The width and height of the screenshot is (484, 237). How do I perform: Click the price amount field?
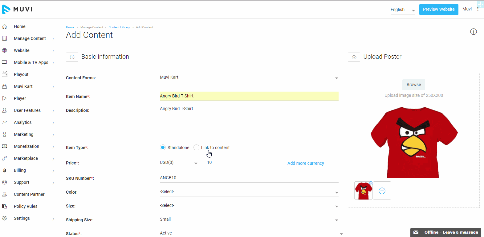[241, 163]
